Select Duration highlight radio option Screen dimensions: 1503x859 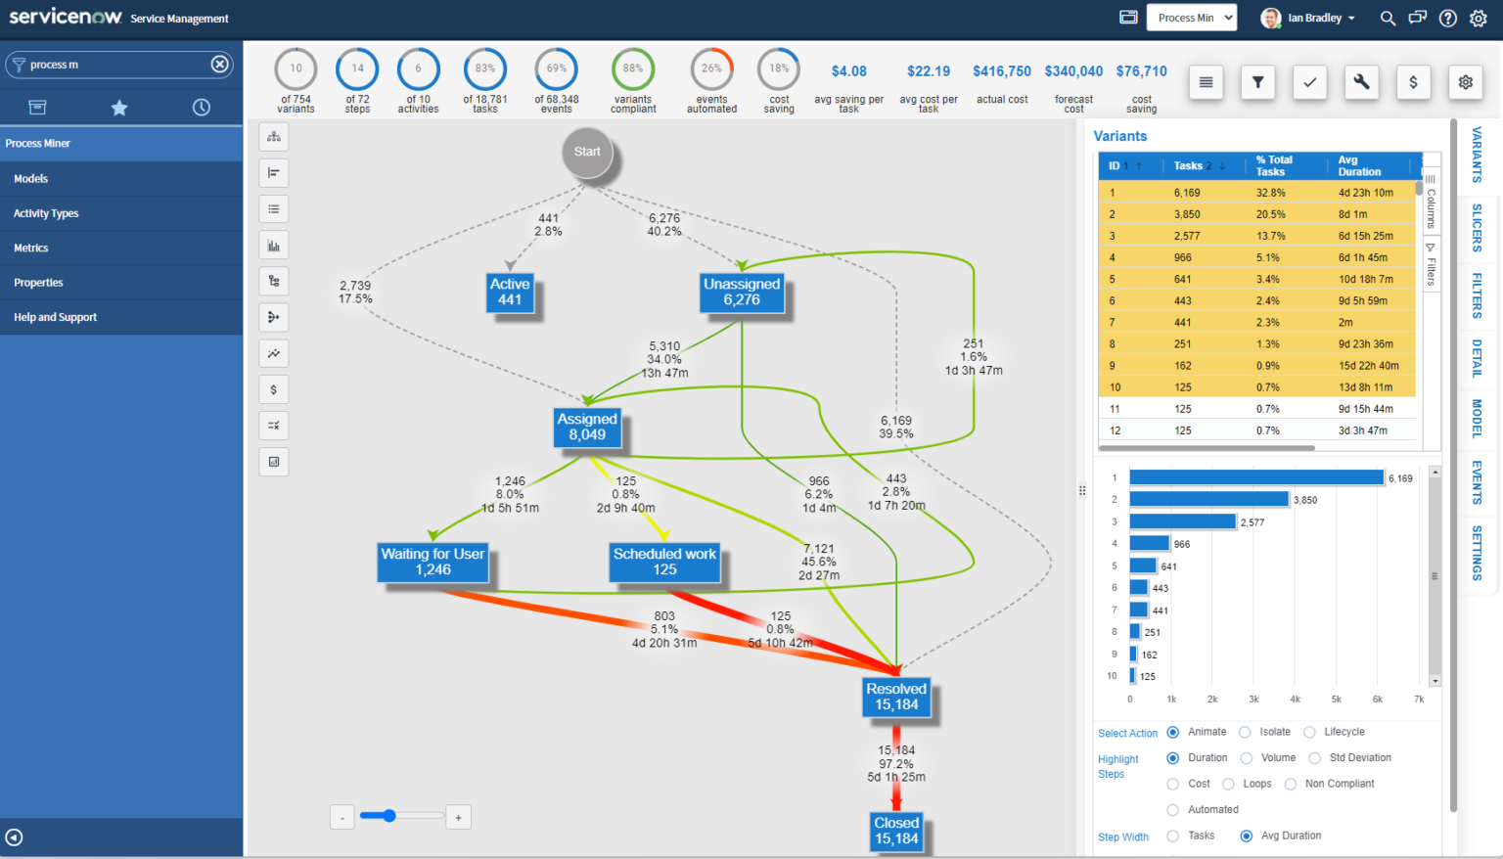(x=1172, y=758)
